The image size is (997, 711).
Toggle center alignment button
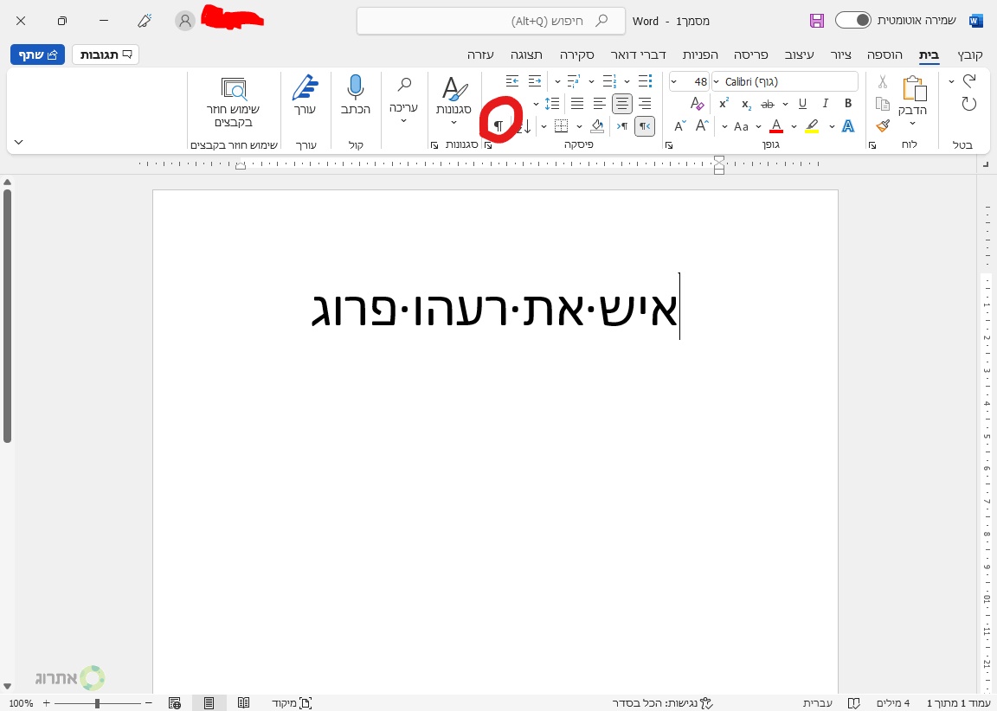pos(622,104)
